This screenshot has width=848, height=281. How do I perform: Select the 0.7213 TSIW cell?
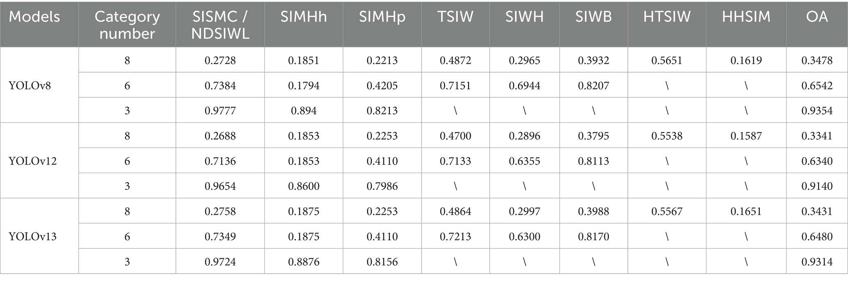tap(455, 236)
